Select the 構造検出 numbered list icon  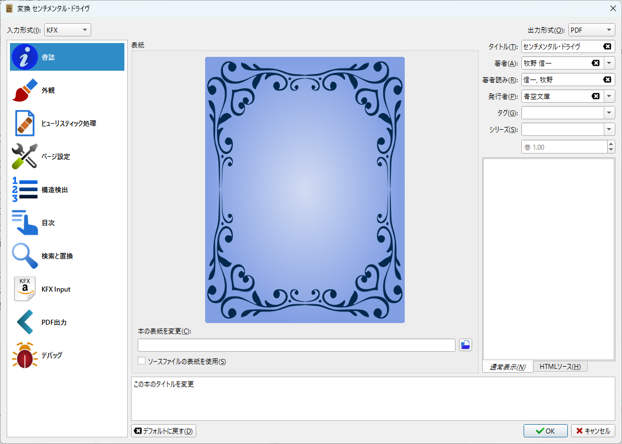24,190
